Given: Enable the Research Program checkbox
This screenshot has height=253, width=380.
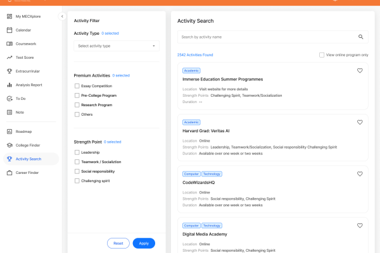Looking at the screenshot, I should tap(77, 105).
